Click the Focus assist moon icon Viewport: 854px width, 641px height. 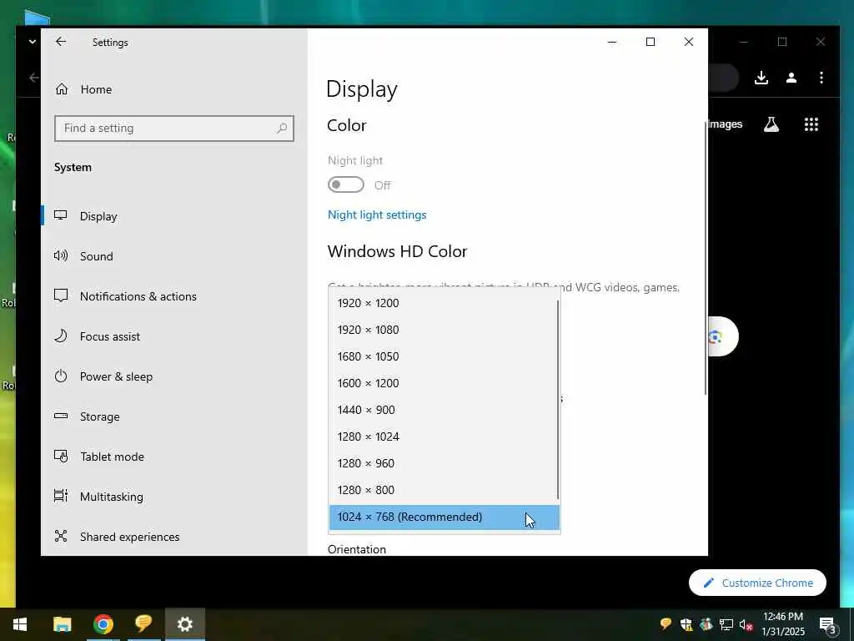pyautogui.click(x=60, y=336)
